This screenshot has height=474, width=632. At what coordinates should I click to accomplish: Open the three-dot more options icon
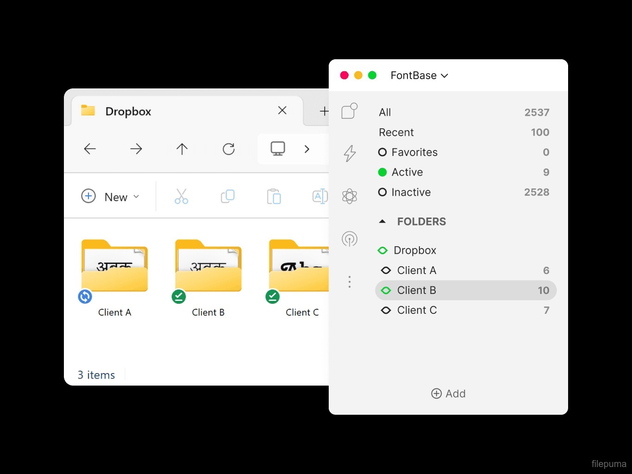(350, 281)
